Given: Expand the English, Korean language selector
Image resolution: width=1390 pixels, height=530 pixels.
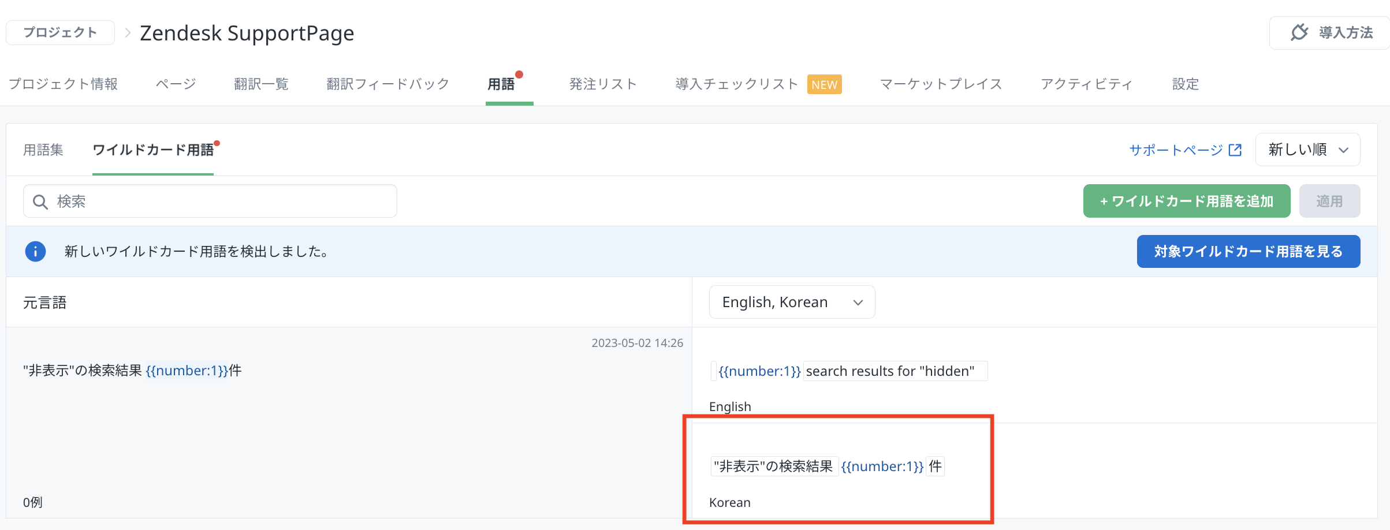Looking at the screenshot, I should coord(792,302).
